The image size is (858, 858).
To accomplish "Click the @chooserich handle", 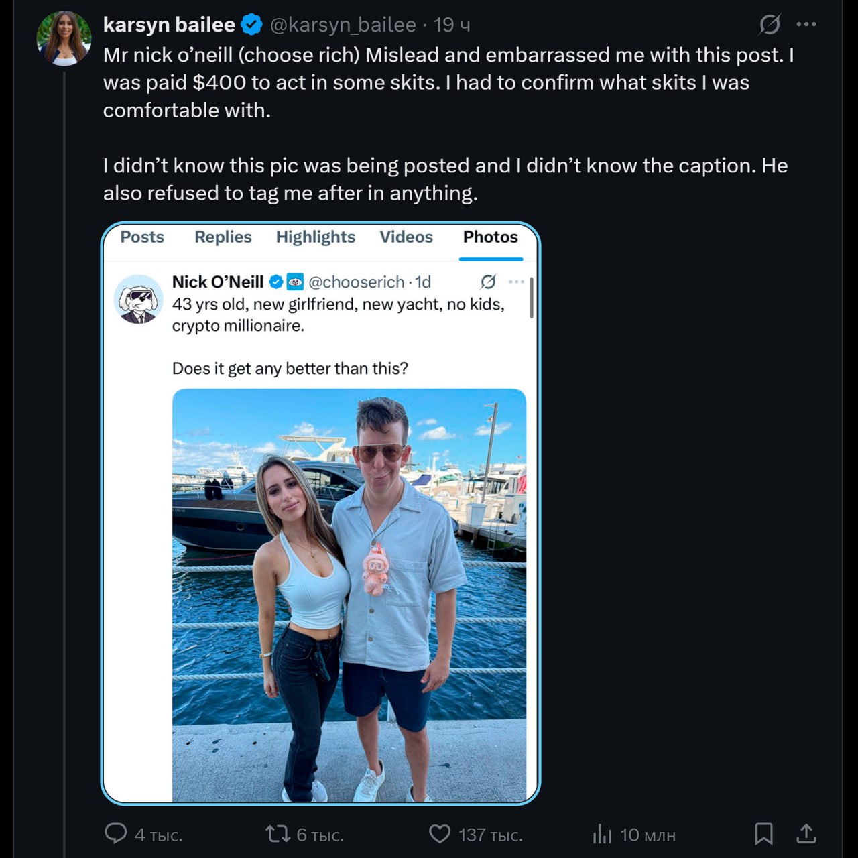I will 356,282.
